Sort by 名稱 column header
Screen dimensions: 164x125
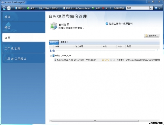point(64,46)
